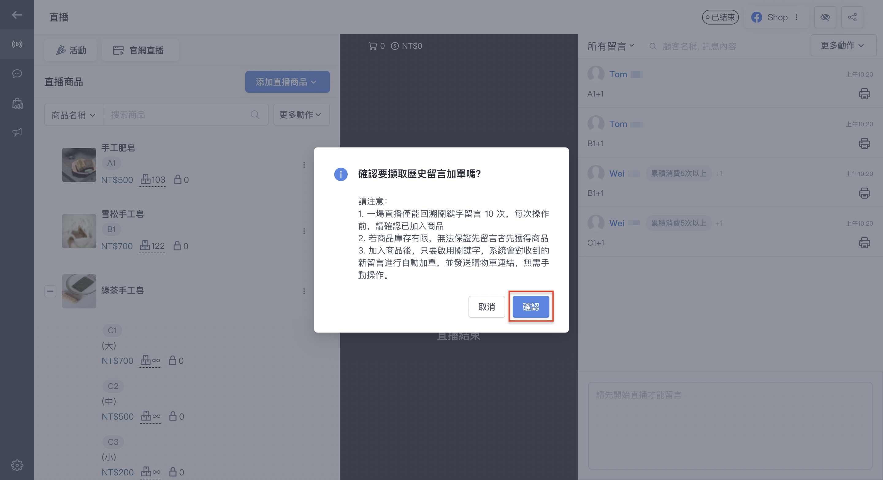
Task: Click the C3 keyword tag
Action: coord(113,442)
